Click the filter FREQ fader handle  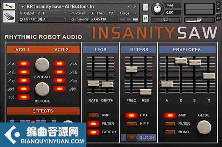coord(131,69)
